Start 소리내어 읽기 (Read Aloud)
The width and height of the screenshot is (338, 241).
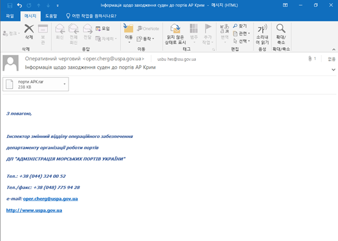tap(262, 34)
